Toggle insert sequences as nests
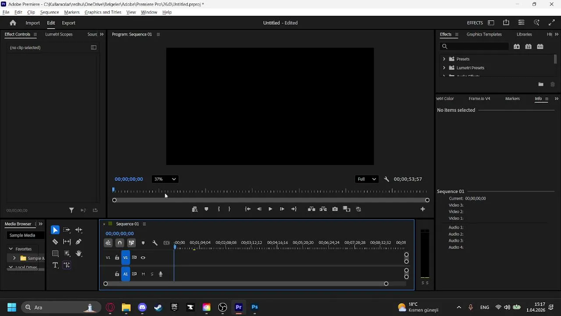This screenshot has width=561, height=316. tap(108, 243)
